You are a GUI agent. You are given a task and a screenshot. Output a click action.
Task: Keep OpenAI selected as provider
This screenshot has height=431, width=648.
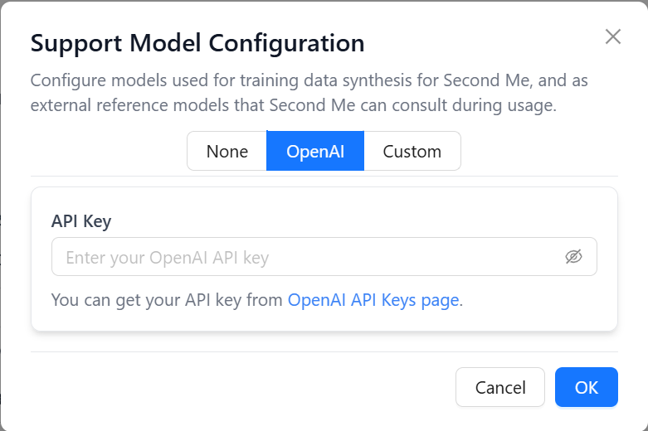point(314,152)
